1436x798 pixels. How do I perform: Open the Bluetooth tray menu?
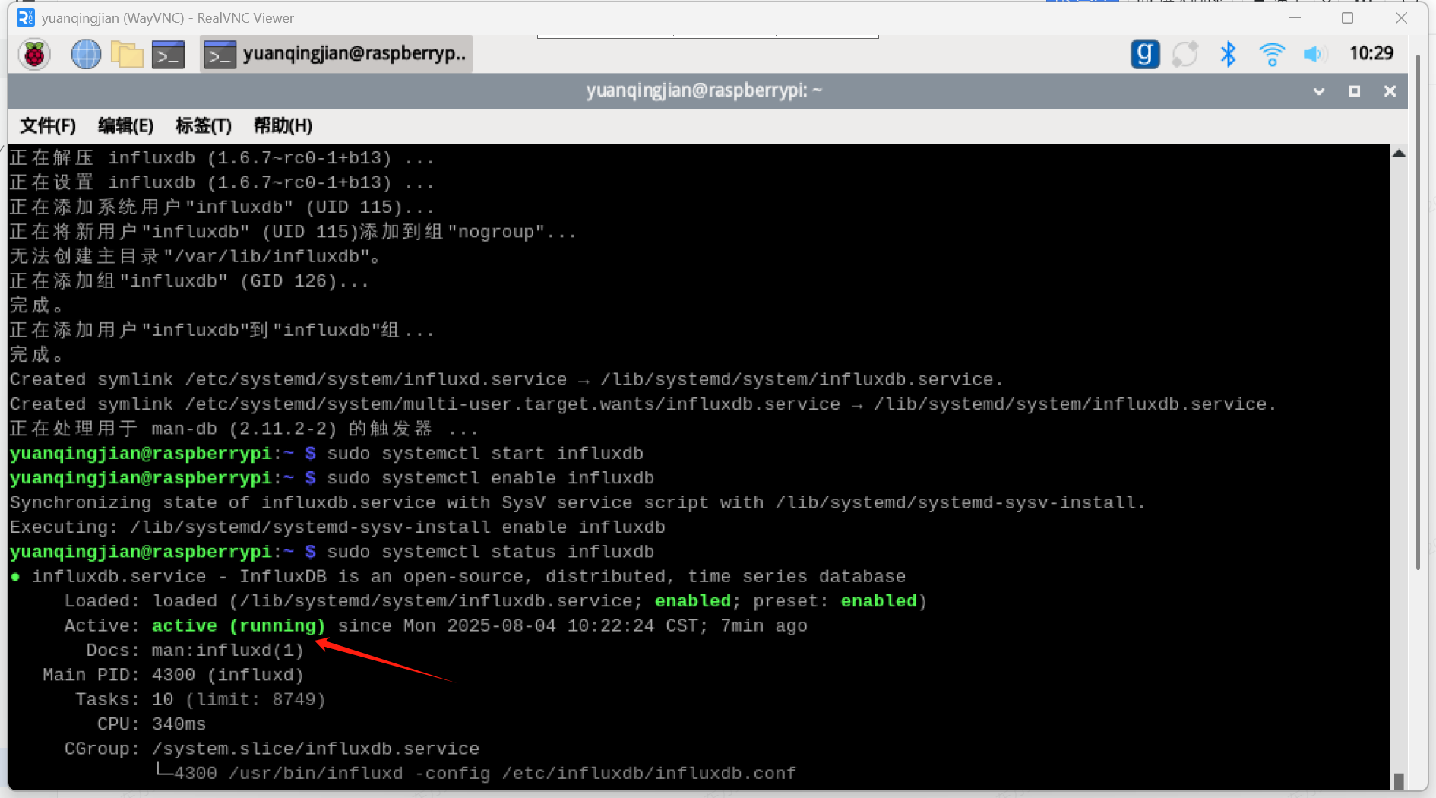pos(1228,54)
